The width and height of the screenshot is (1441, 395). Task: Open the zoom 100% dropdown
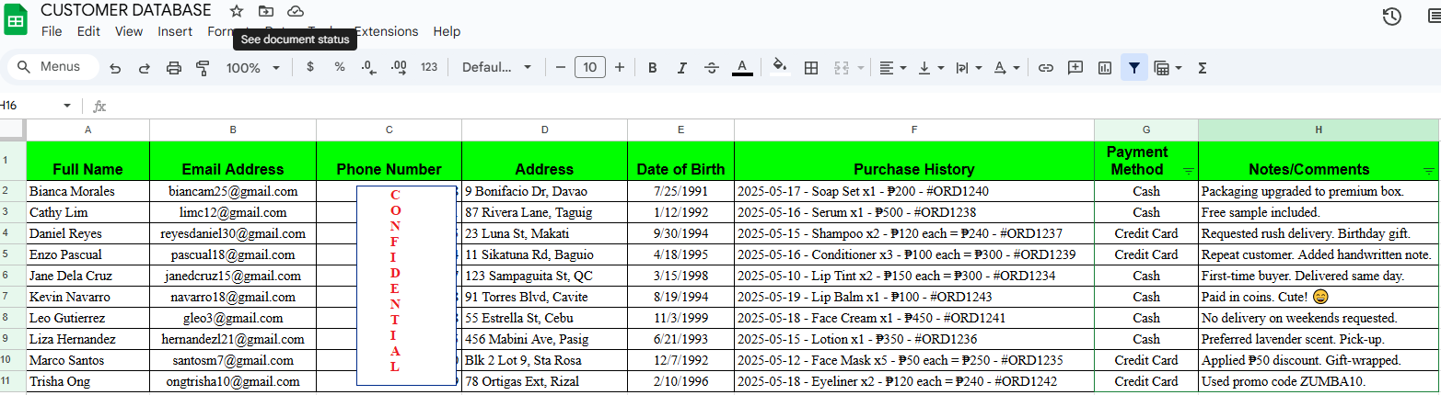tap(253, 68)
